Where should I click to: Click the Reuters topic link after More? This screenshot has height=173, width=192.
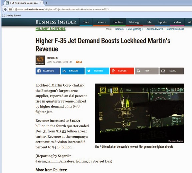coord(119,29)
